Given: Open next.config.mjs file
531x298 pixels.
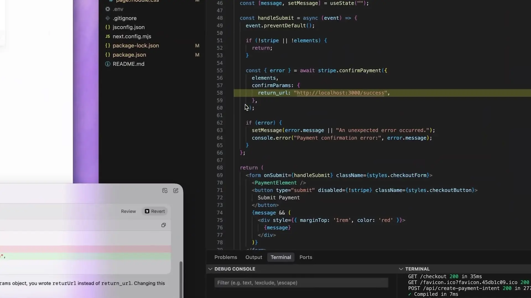Looking at the screenshot, I should (x=132, y=36).
